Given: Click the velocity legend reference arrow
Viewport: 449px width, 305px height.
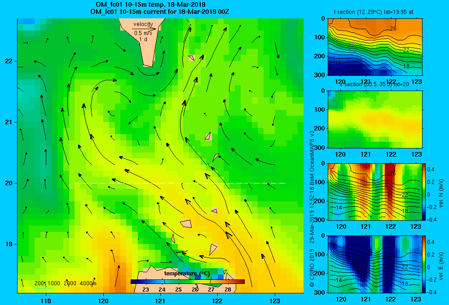Looking at the screenshot, I should pyautogui.click(x=144, y=29).
